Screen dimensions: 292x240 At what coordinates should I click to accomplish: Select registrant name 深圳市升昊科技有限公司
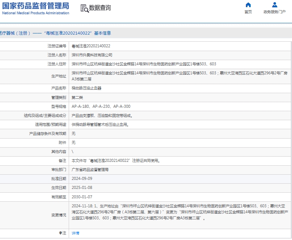tap(92, 55)
